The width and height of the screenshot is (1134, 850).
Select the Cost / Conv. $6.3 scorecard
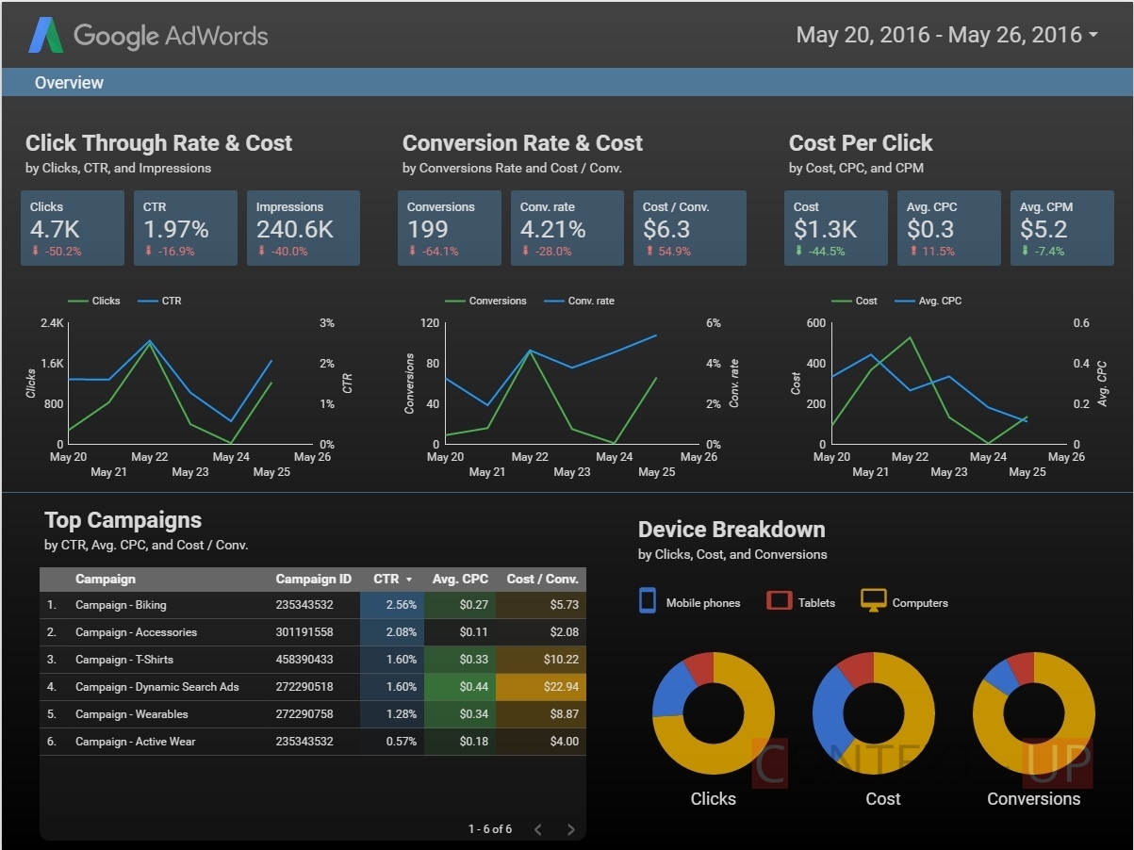coord(690,228)
